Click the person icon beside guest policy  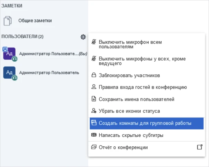[94, 87]
